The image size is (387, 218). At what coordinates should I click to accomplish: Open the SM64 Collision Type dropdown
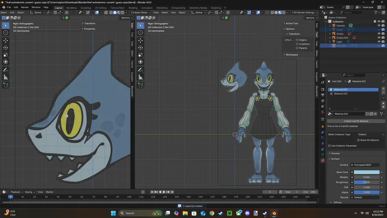371,134
